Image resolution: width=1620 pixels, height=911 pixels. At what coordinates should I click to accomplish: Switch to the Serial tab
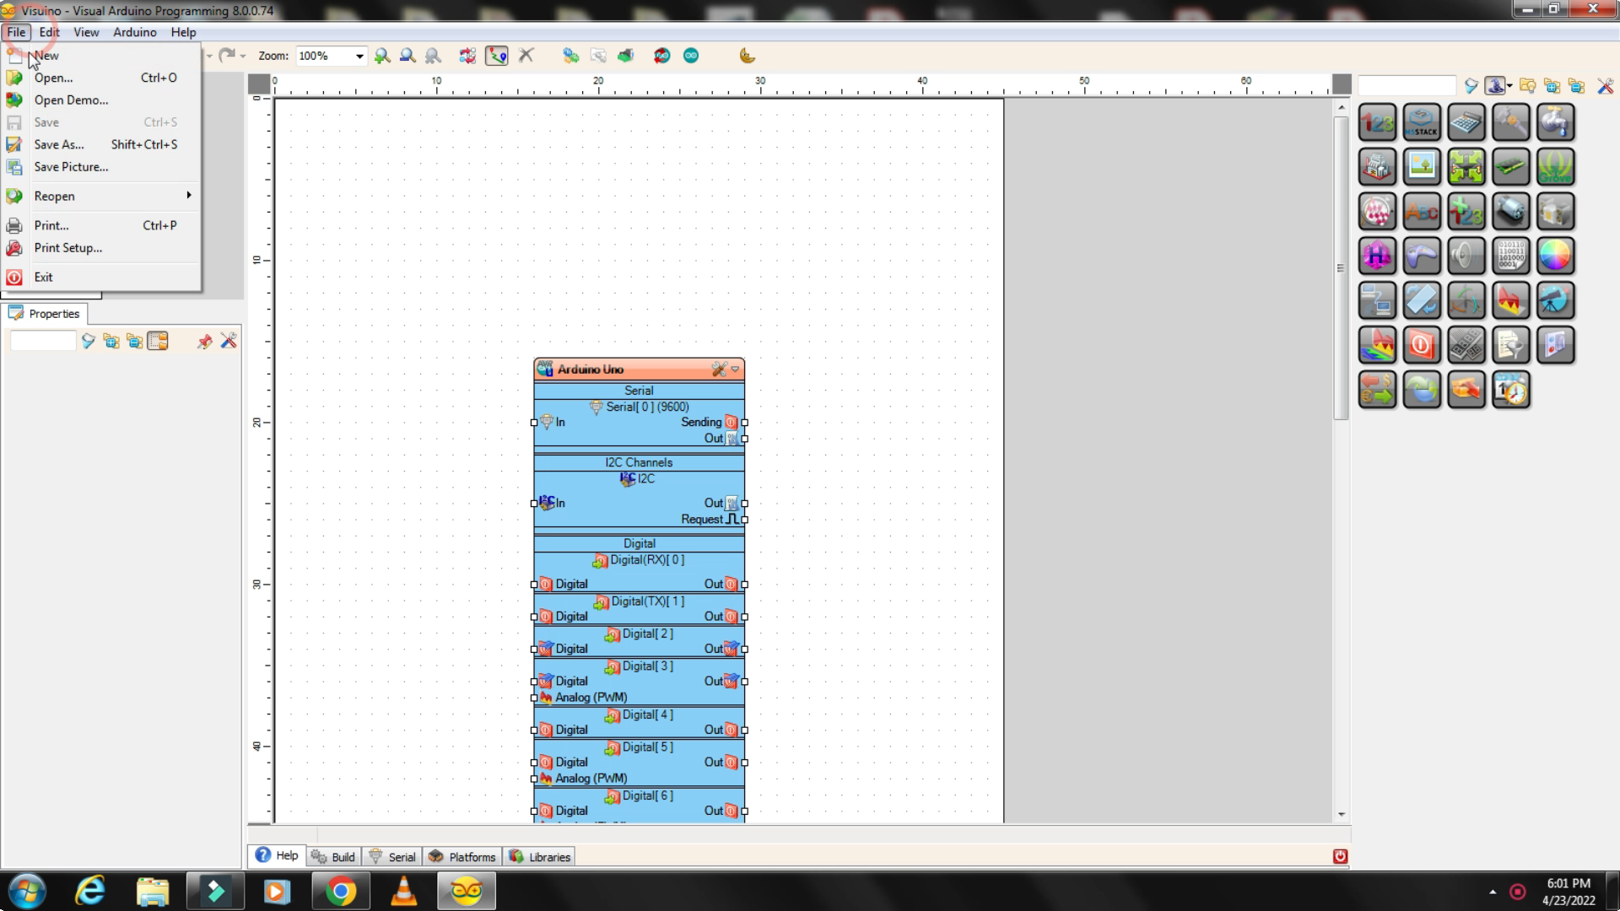(392, 857)
